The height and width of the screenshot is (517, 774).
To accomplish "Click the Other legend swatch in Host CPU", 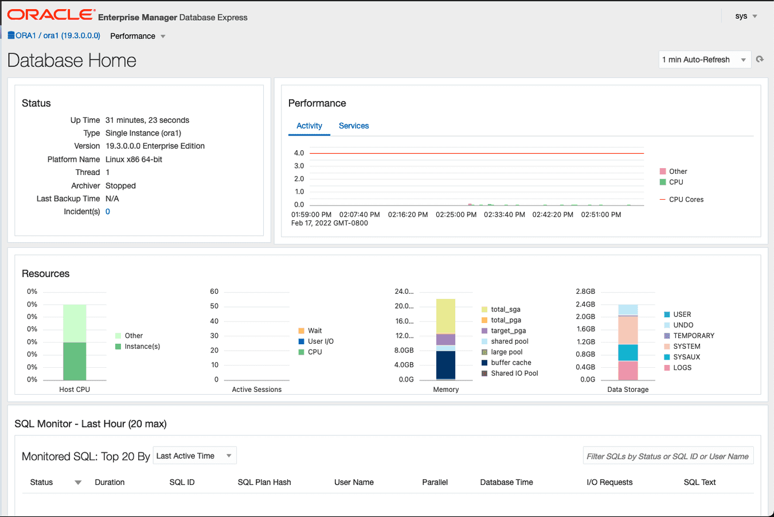I will (x=118, y=336).
